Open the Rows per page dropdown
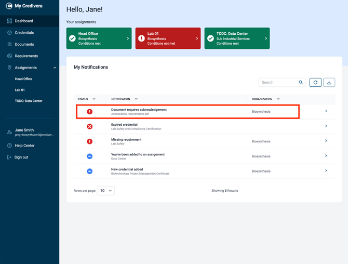348x264 pixels. click(x=106, y=191)
